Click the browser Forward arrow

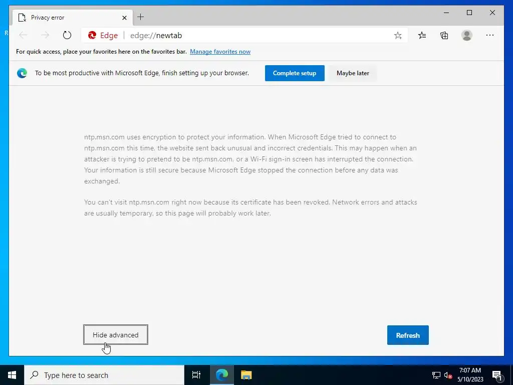(x=45, y=35)
